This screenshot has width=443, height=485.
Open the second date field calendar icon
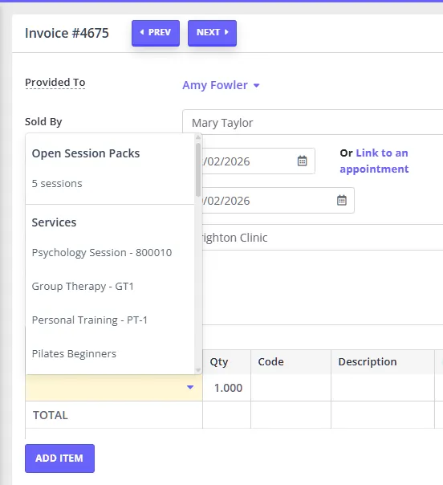342,200
